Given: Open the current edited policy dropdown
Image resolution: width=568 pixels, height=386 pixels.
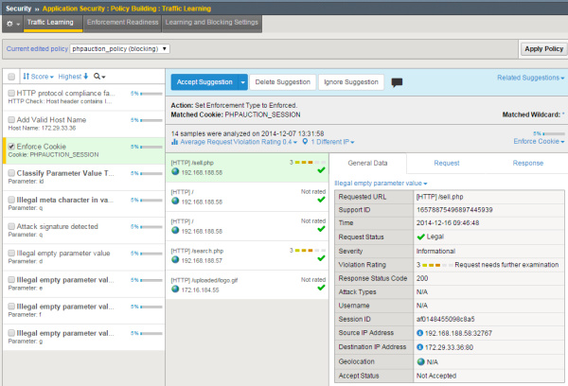Looking at the screenshot, I should (120, 47).
